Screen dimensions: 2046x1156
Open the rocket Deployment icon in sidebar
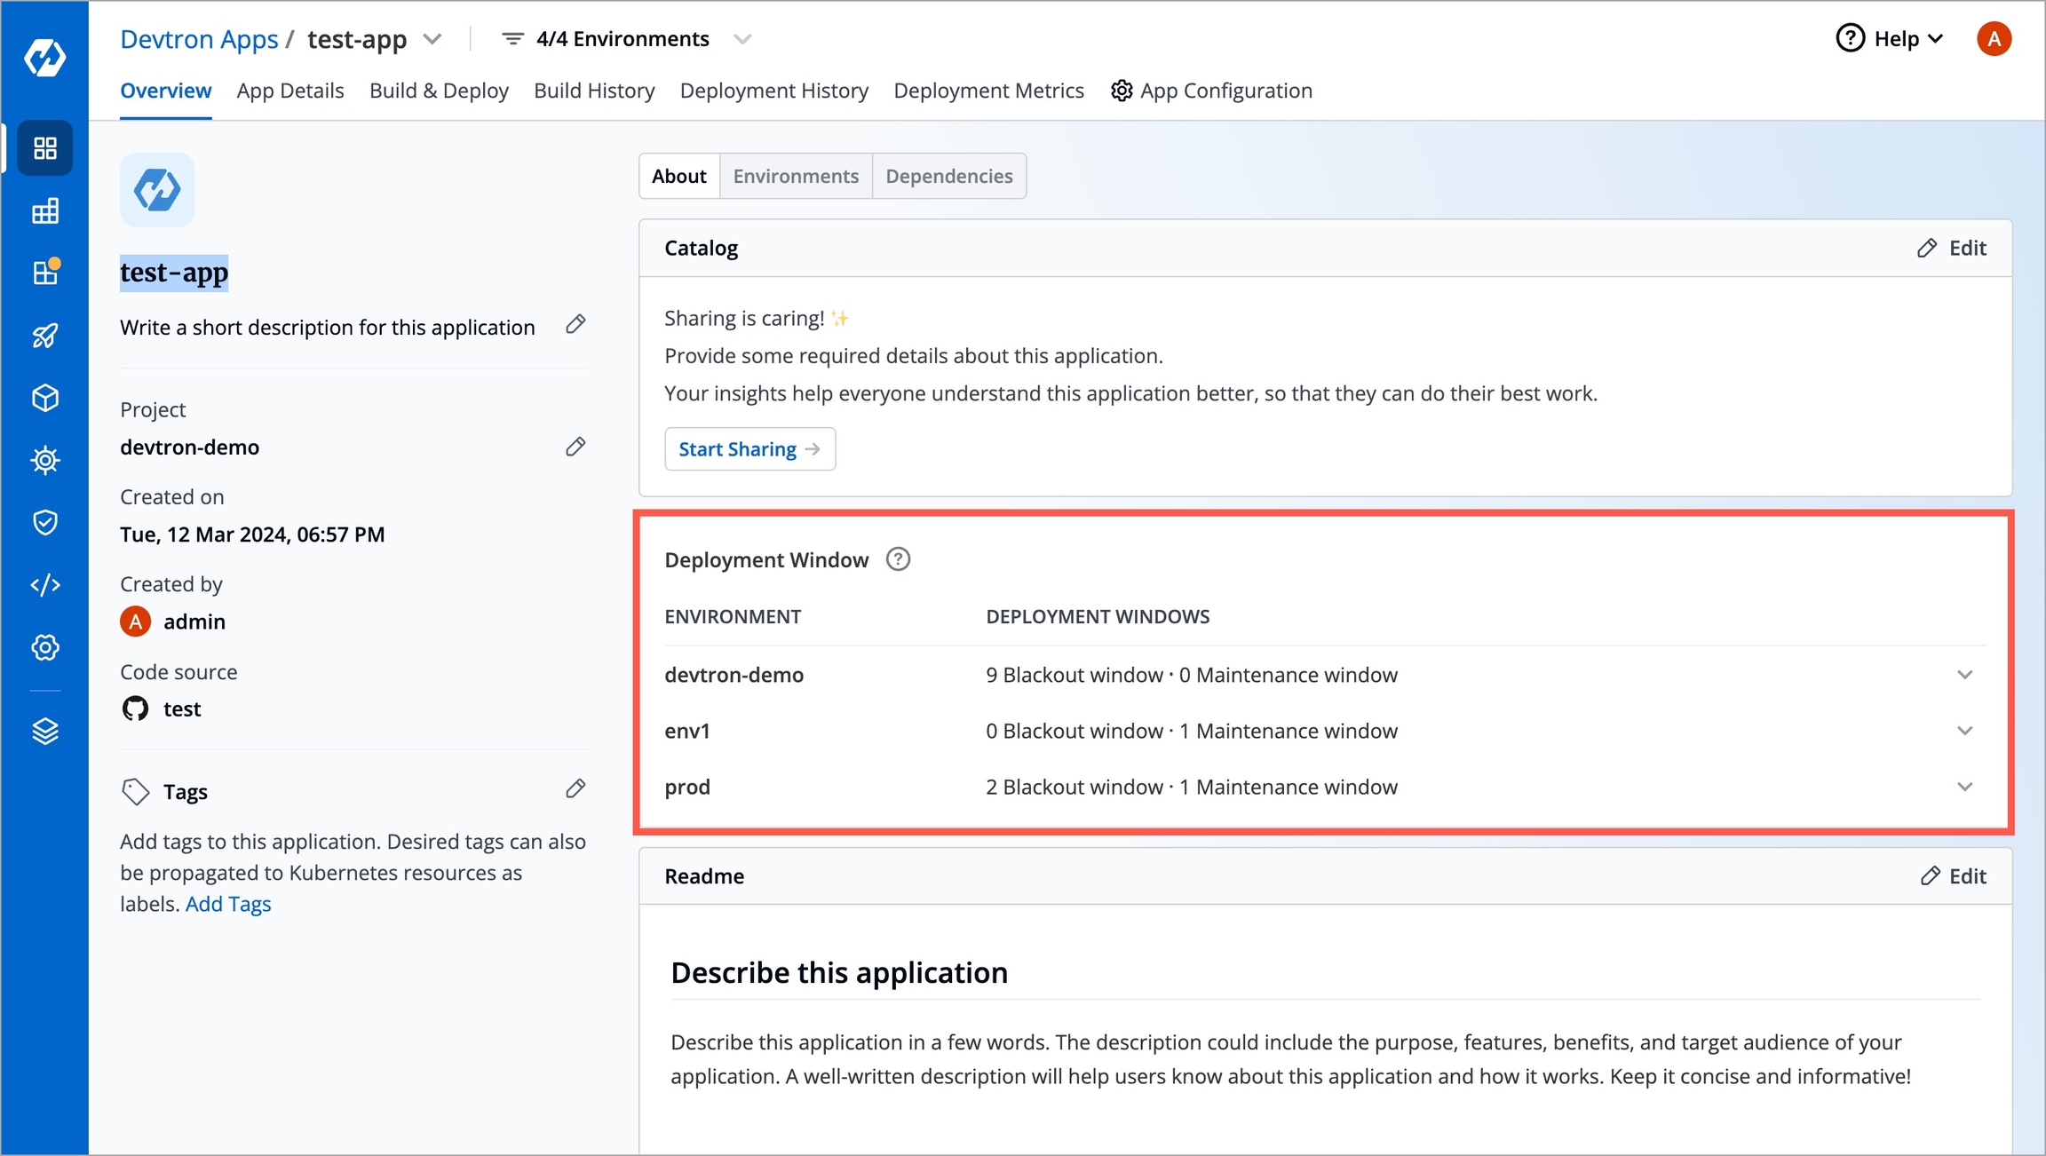[45, 335]
